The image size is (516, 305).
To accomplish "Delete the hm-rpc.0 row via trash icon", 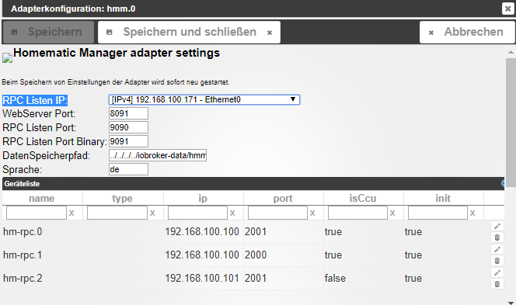I will (x=497, y=237).
